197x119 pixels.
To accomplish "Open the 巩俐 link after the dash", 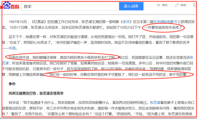I will coord(12,48).
